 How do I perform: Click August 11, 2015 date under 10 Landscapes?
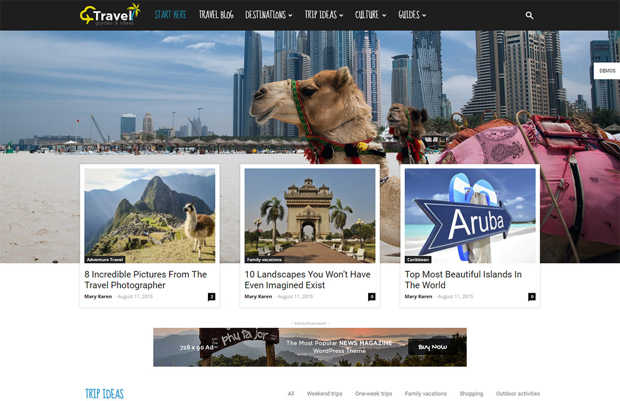(x=295, y=297)
